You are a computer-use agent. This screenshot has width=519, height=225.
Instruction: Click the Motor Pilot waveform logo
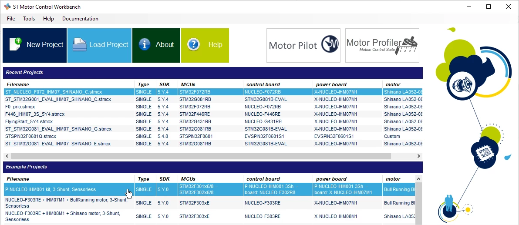click(330, 44)
